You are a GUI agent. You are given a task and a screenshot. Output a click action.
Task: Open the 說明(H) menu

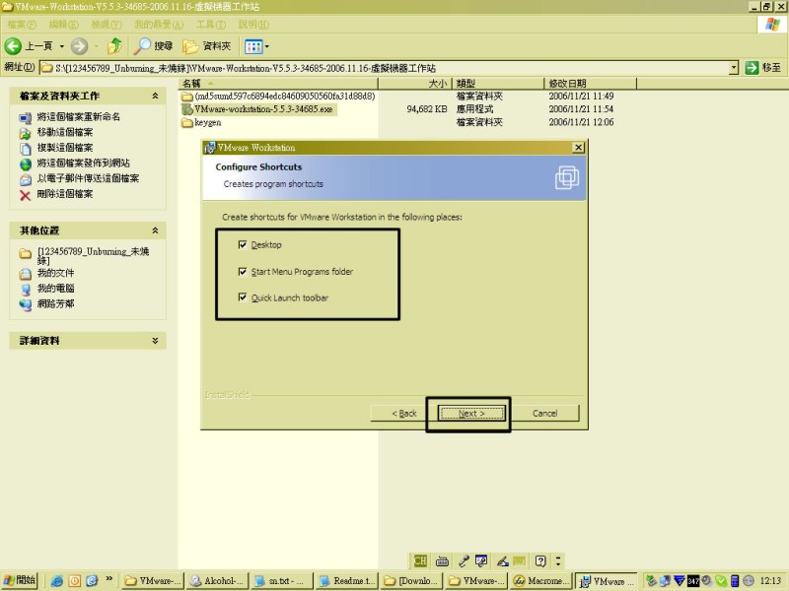click(253, 24)
